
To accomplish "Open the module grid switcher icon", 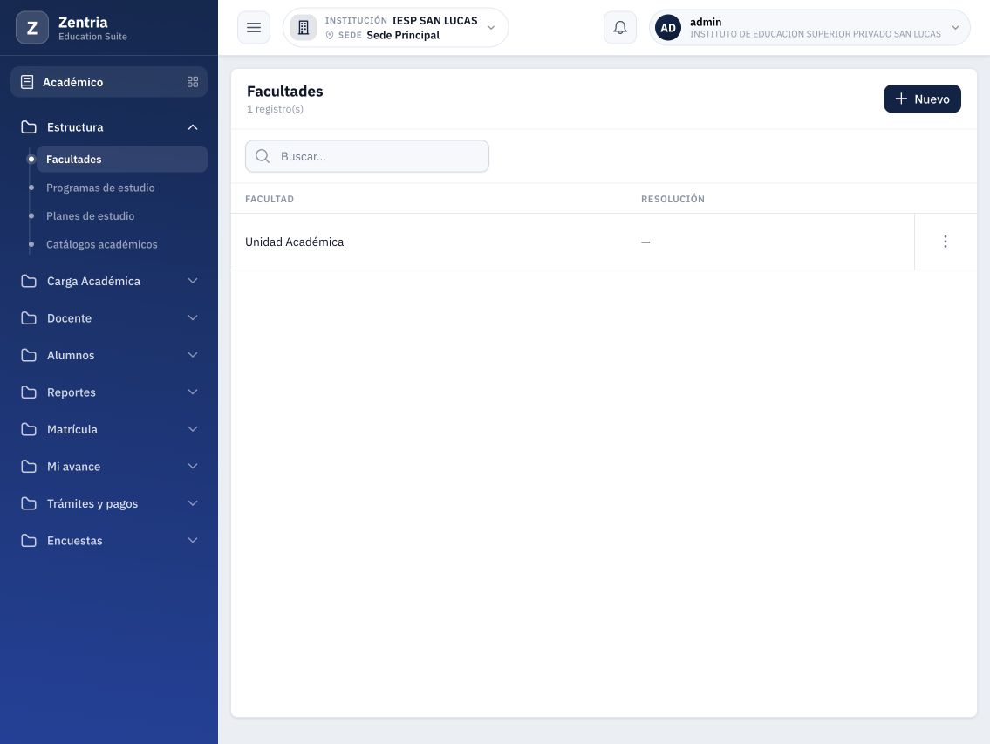I will 193,82.
